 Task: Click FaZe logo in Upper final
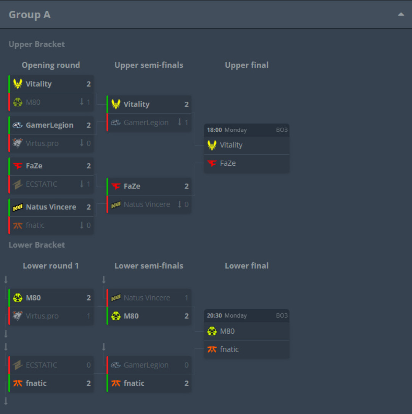[x=212, y=163]
